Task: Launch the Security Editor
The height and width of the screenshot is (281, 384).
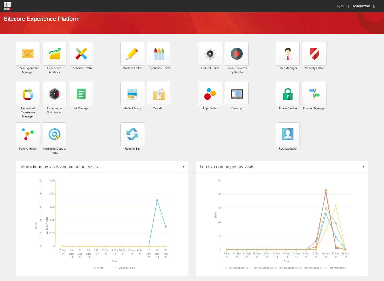Action: click(315, 54)
